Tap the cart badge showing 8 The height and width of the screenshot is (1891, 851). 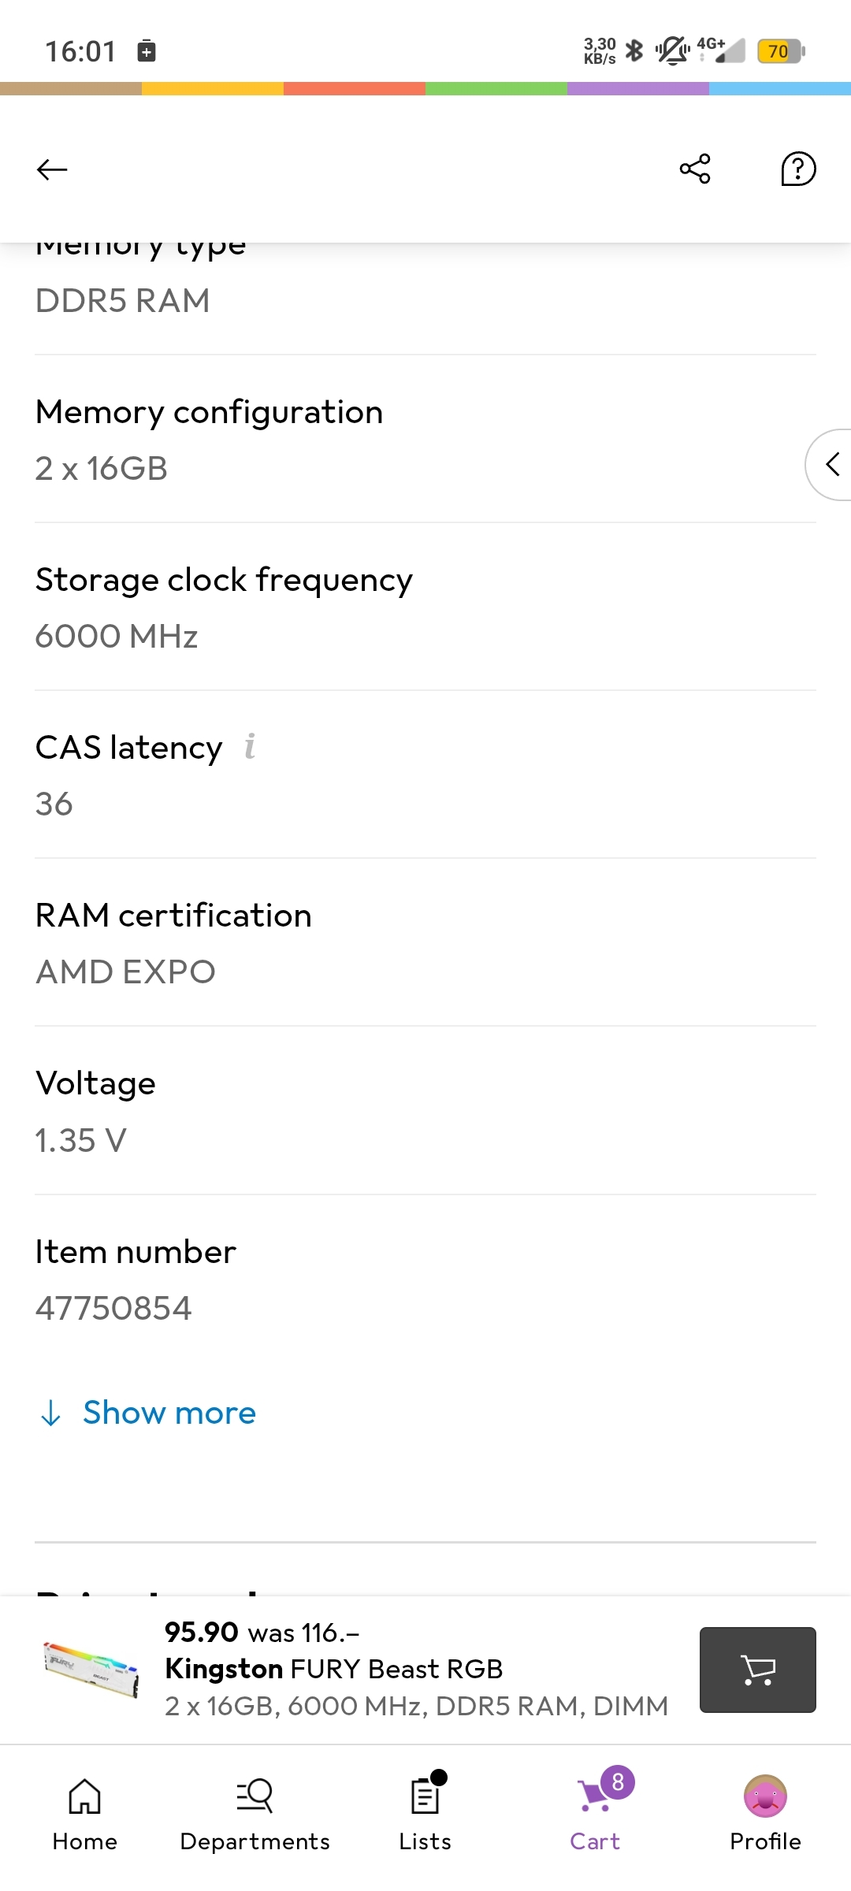pyautogui.click(x=618, y=1781)
